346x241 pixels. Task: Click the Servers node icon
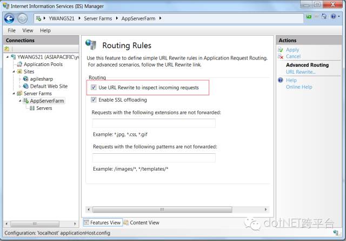click(32, 108)
